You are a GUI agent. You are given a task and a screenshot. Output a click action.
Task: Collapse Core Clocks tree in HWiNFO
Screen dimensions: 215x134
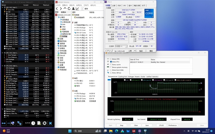pyautogui.click(x=5, y=14)
